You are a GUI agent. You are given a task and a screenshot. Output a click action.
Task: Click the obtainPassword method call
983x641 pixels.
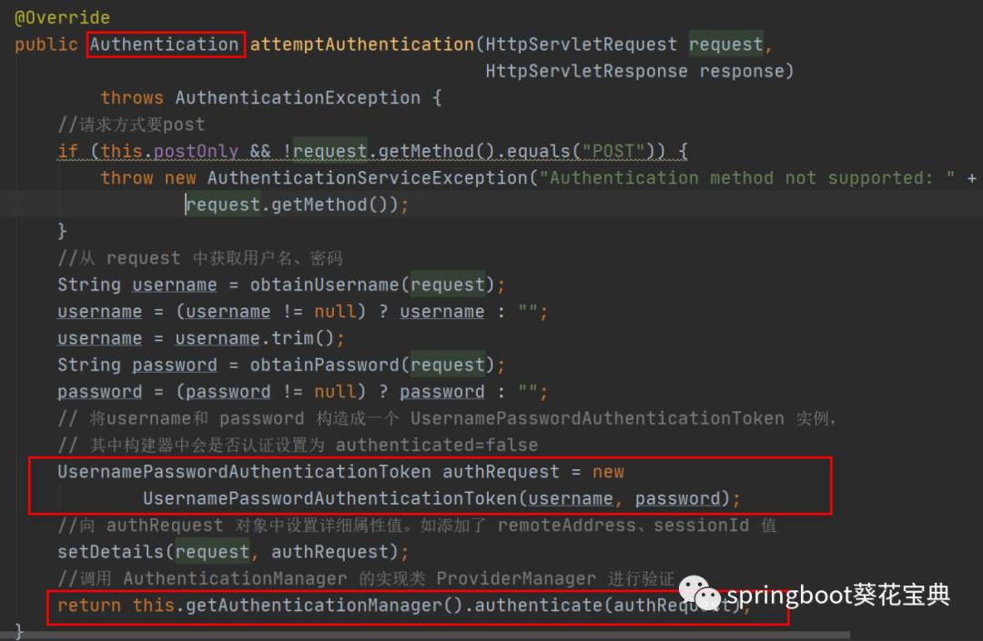click(x=324, y=365)
